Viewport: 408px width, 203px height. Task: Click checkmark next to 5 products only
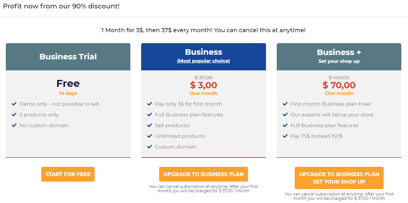tap(14, 115)
